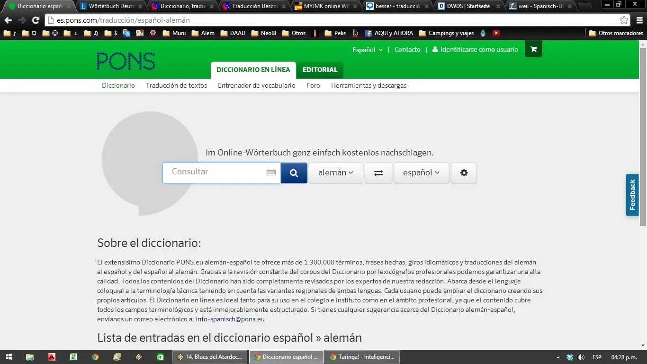Screen dimensions: 647x364
Task: Open the Foro menu item
Action: 313,85
